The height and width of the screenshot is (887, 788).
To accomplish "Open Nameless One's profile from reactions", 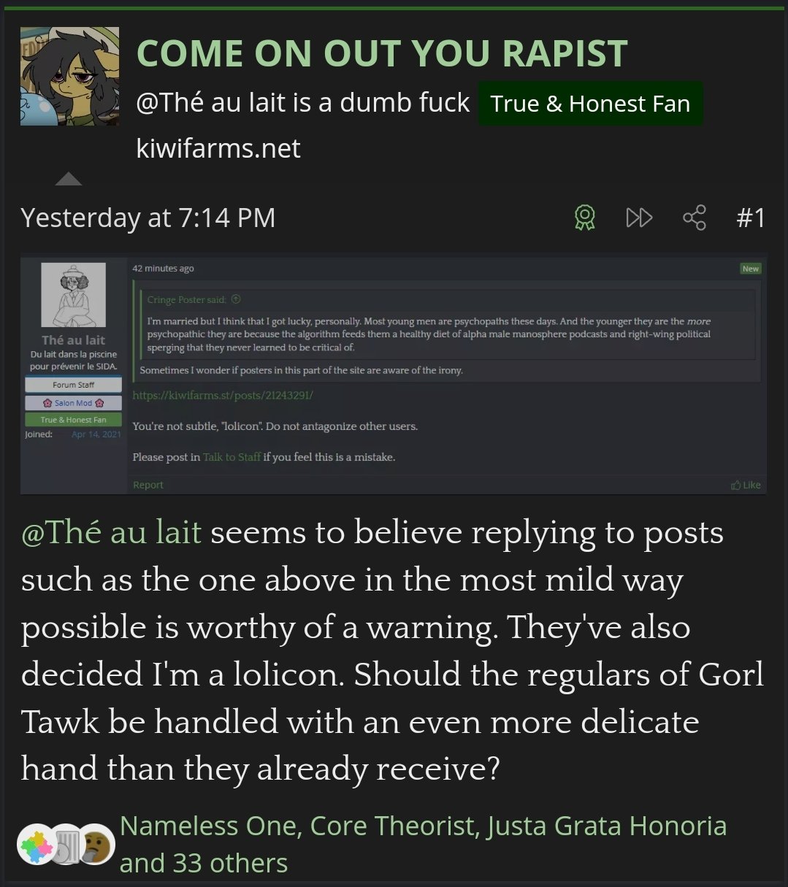I will (208, 826).
